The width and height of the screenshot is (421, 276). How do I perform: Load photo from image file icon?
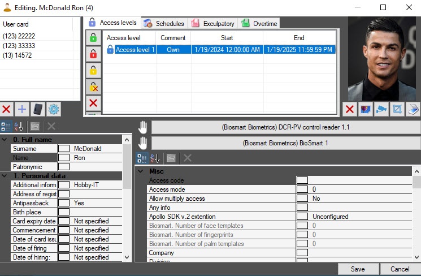click(x=366, y=109)
